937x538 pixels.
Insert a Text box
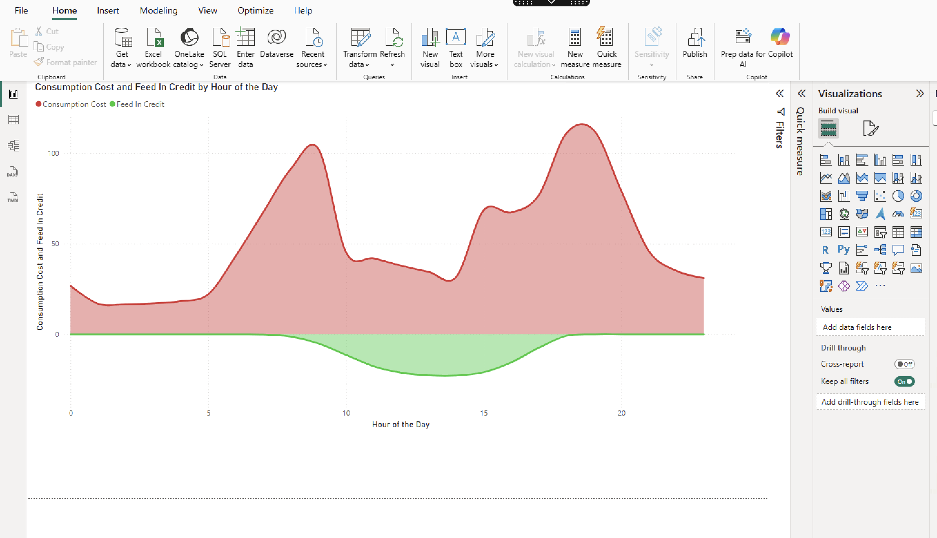pos(456,47)
